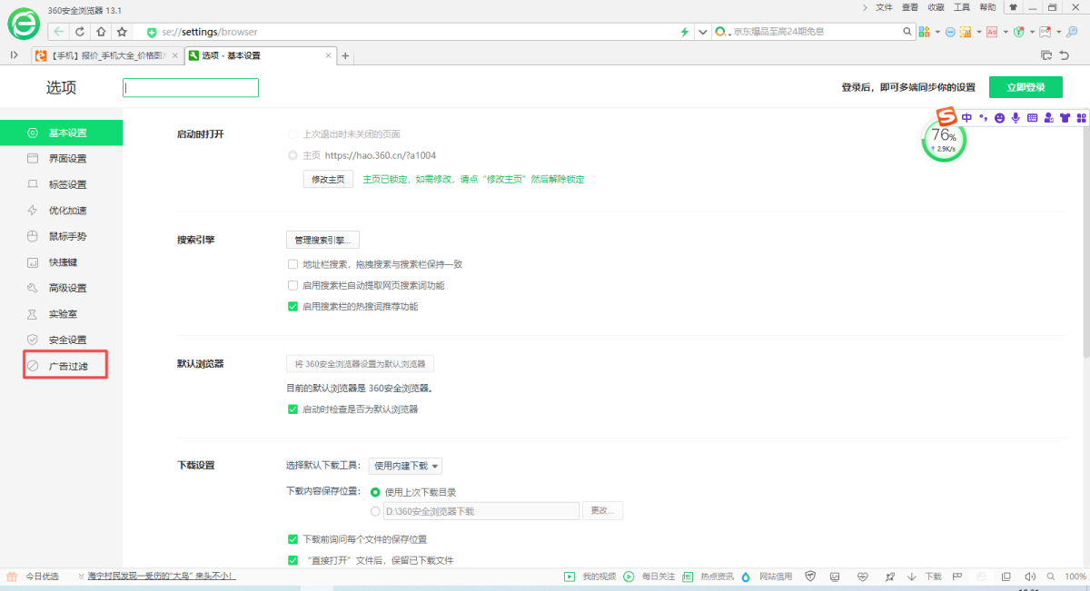This screenshot has height=591, width=1090.
Task: Toggle 启用搜索栏的热搜词推荐功能 checkbox
Action: 292,306
